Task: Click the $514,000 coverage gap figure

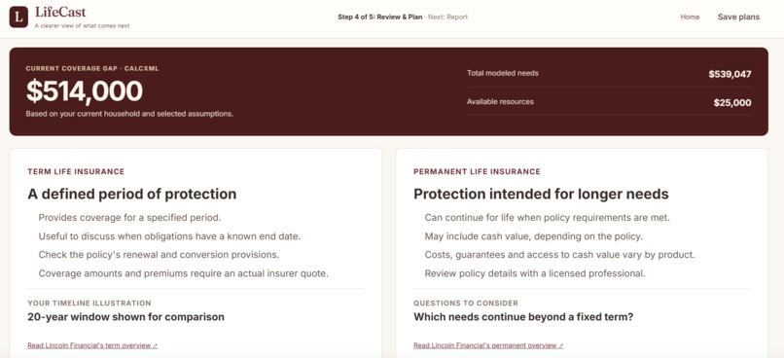Action: point(85,91)
